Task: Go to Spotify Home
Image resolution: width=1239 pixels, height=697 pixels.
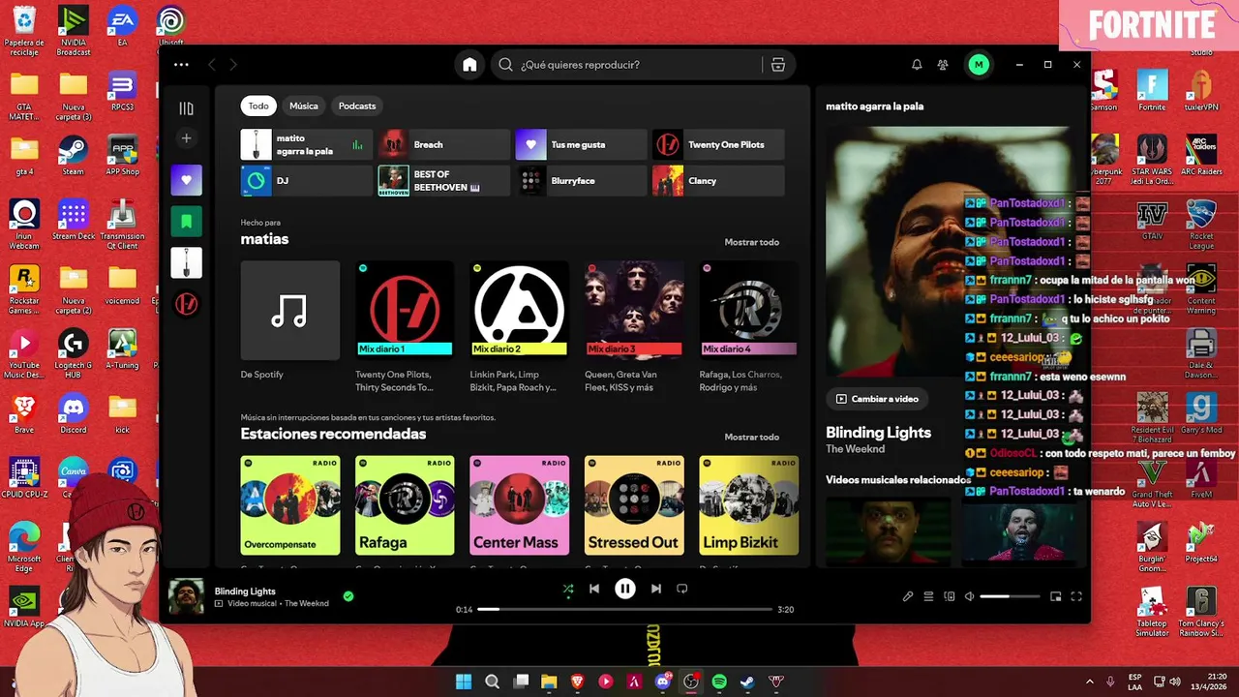Action: tap(469, 65)
